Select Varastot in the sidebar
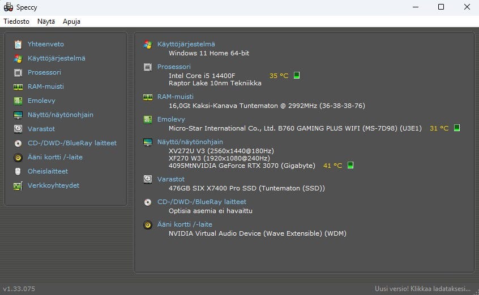This screenshot has width=479, height=295. point(41,129)
